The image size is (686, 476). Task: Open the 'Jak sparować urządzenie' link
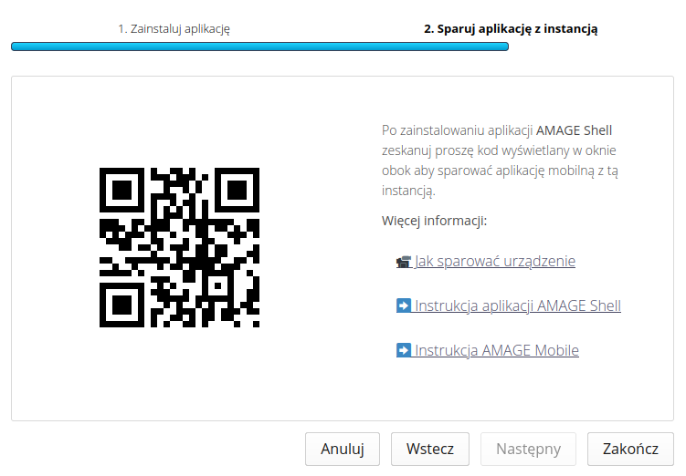pos(495,261)
